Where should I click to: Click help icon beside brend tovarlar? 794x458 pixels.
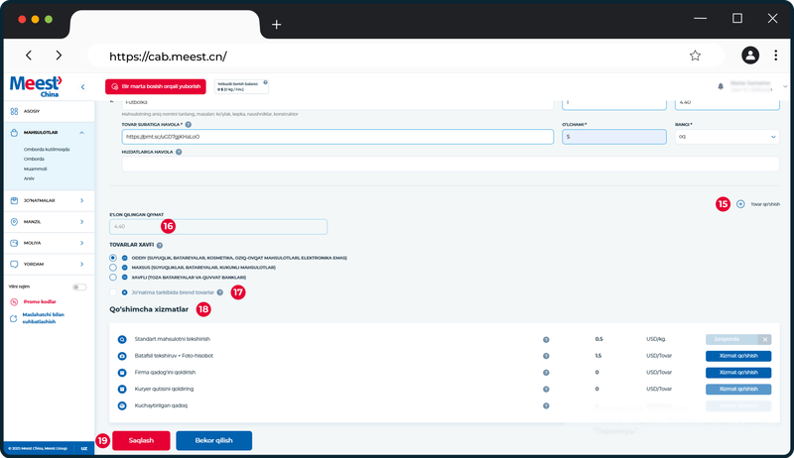(219, 292)
